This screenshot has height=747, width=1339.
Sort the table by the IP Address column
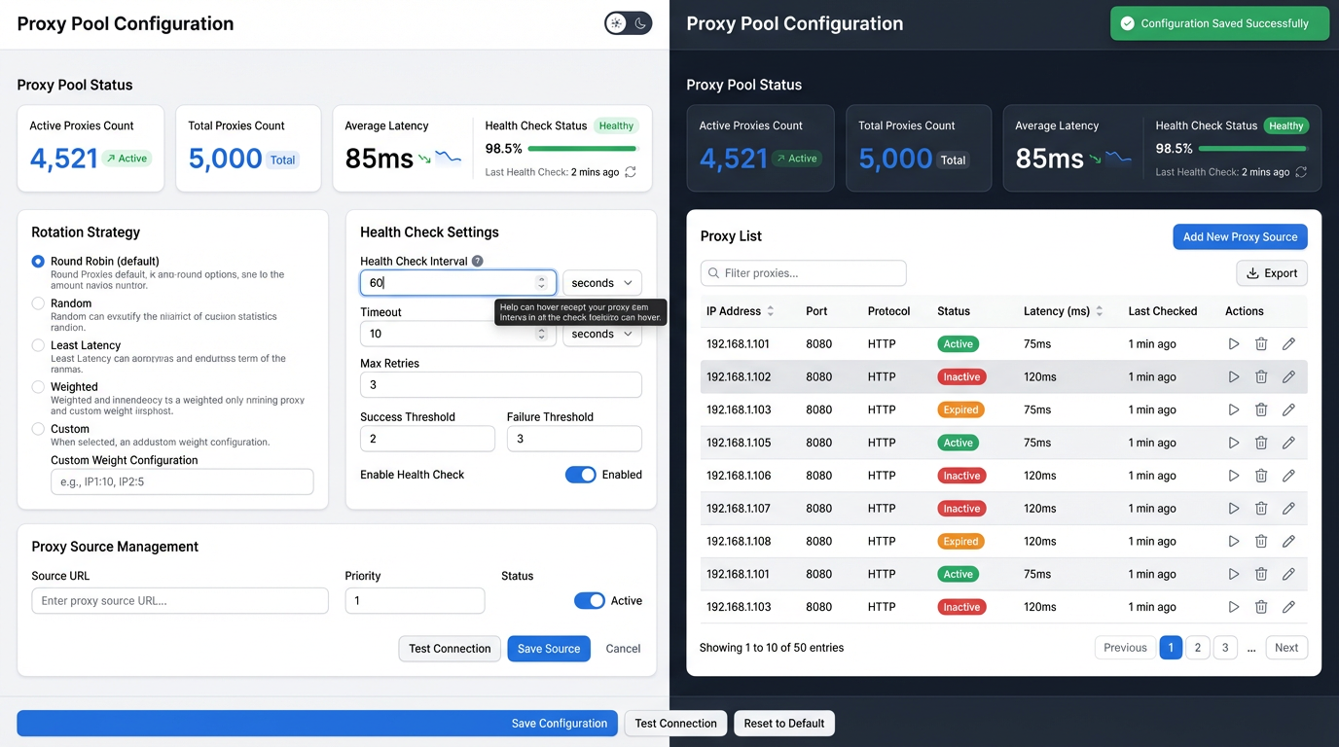[x=771, y=311]
